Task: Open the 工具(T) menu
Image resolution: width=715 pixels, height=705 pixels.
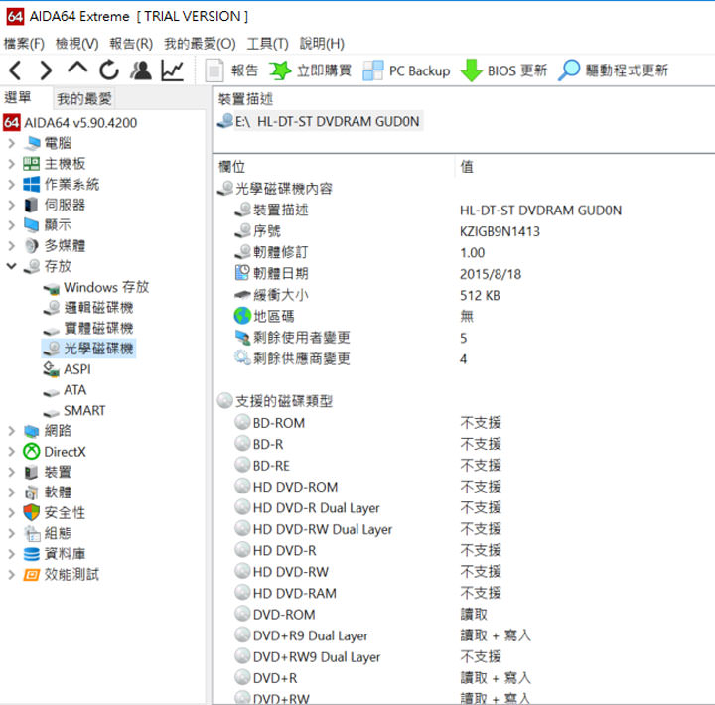Action: pos(267,43)
